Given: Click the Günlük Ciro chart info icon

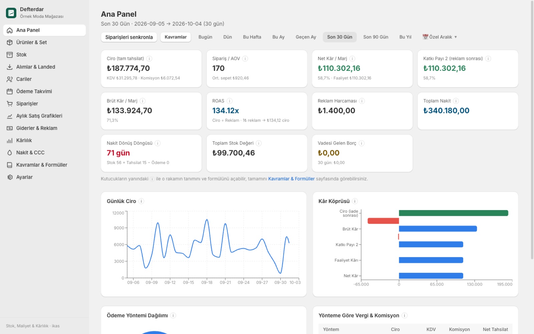Looking at the screenshot, I should (x=142, y=201).
